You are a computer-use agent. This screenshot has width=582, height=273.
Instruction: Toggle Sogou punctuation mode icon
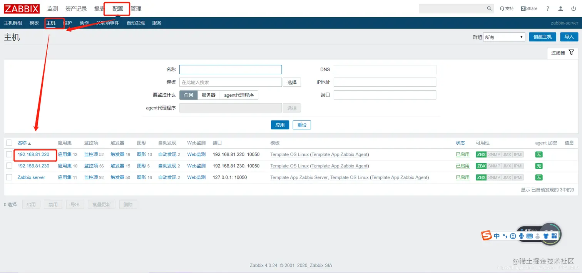coord(505,236)
